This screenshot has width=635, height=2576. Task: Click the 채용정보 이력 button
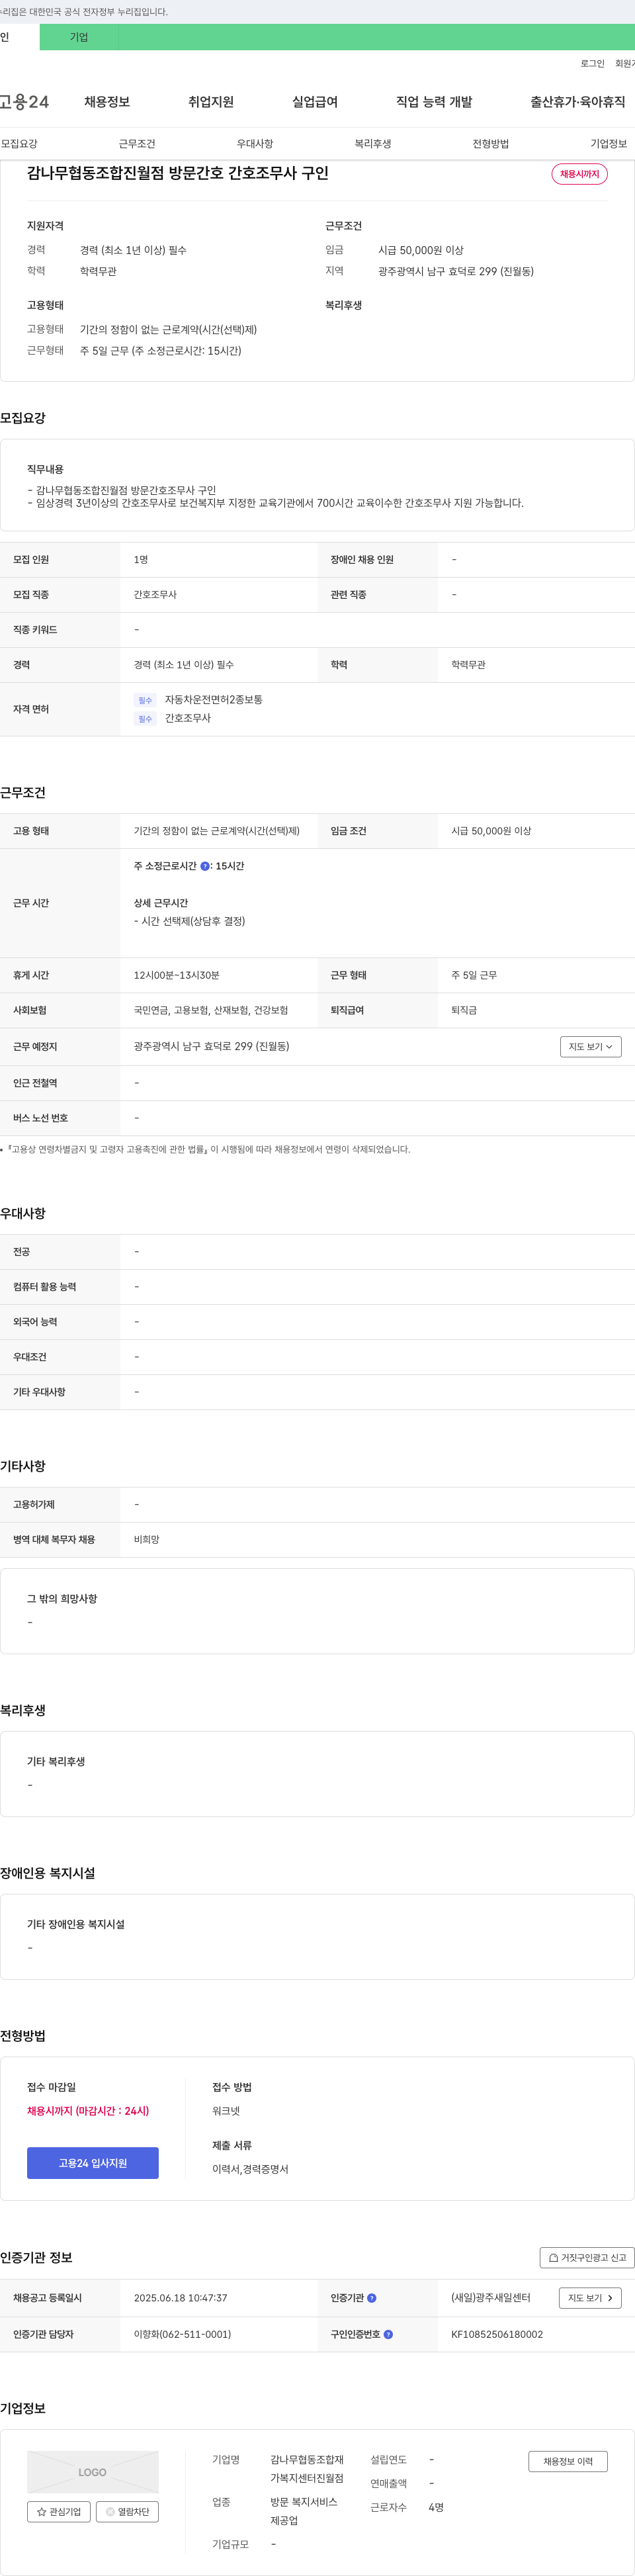pyautogui.click(x=568, y=2461)
